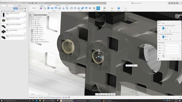Click the Insert image icon
This screenshot has width=182, height=102.
(x=119, y=8)
